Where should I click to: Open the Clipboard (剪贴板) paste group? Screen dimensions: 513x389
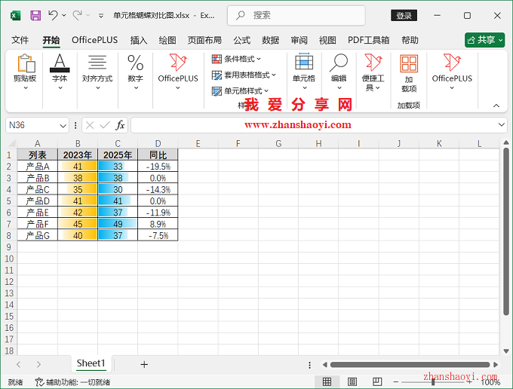coord(25,72)
